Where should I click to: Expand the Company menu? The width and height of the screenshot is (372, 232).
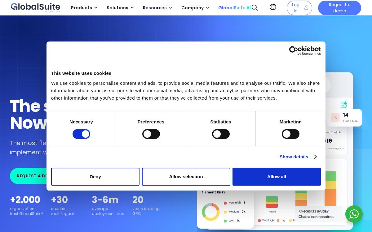[x=195, y=8]
